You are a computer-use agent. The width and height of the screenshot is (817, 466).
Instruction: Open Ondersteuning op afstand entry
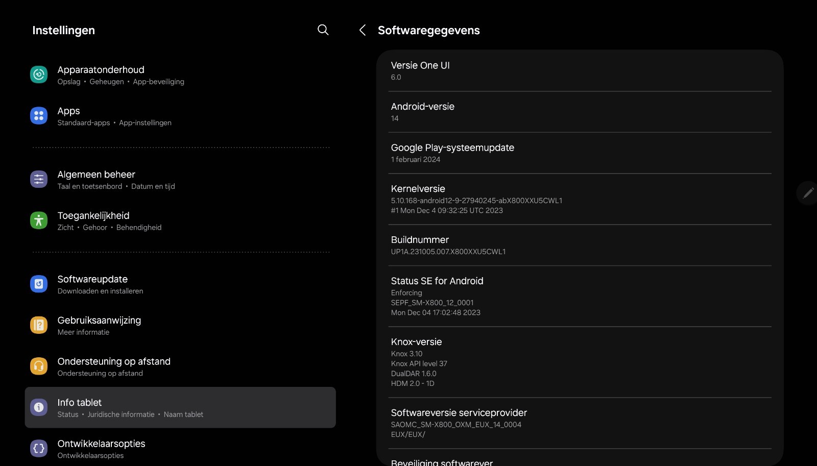coord(180,366)
